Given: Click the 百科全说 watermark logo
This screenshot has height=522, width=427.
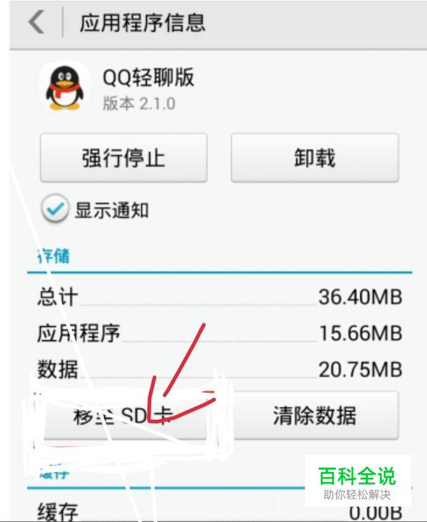Looking at the screenshot, I should click(x=357, y=482).
